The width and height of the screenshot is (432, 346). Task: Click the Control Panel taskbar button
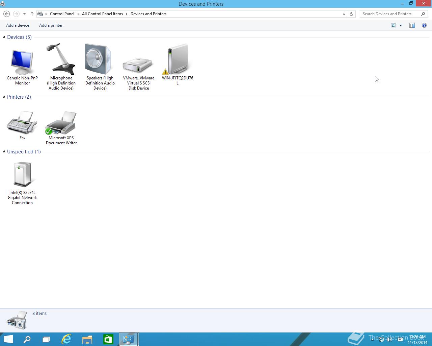click(x=129, y=339)
